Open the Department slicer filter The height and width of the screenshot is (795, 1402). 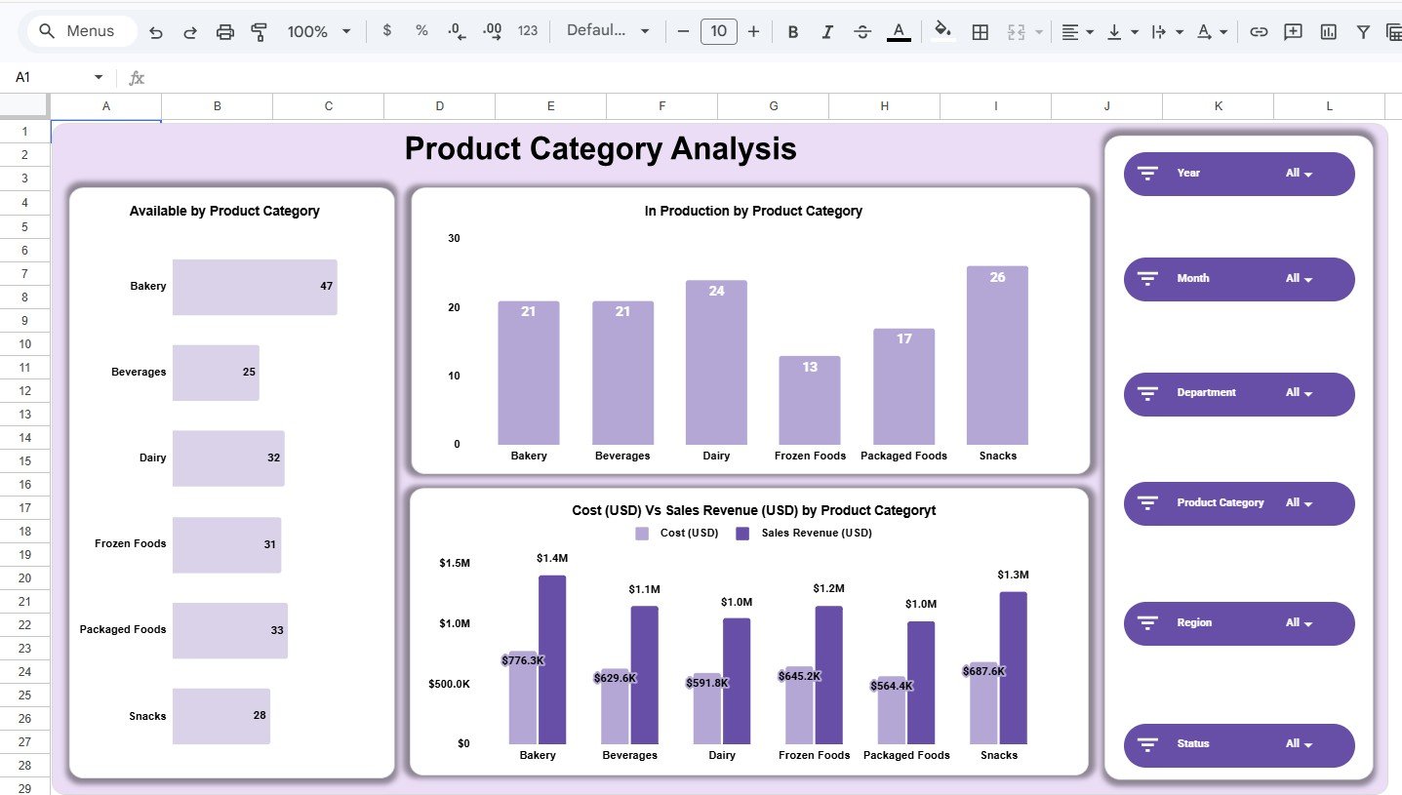coord(1239,393)
